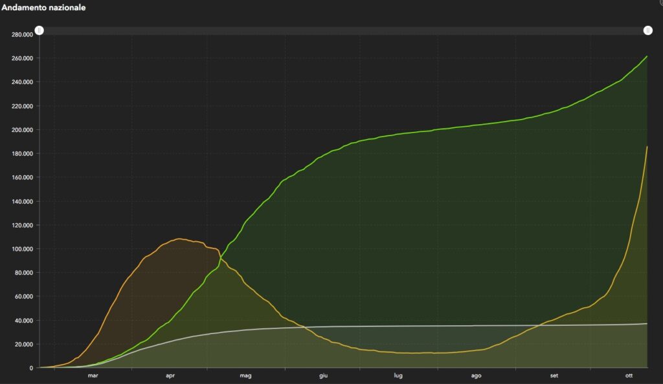Select the 'set' month label on x-axis
Image resolution: width=663 pixels, height=384 pixels.
tap(554, 375)
